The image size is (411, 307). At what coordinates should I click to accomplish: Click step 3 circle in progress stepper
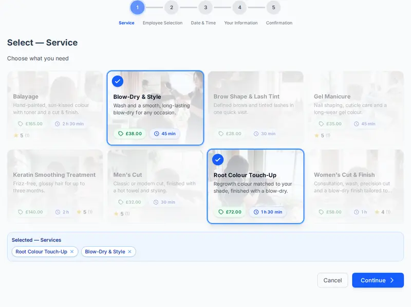(x=206, y=7)
